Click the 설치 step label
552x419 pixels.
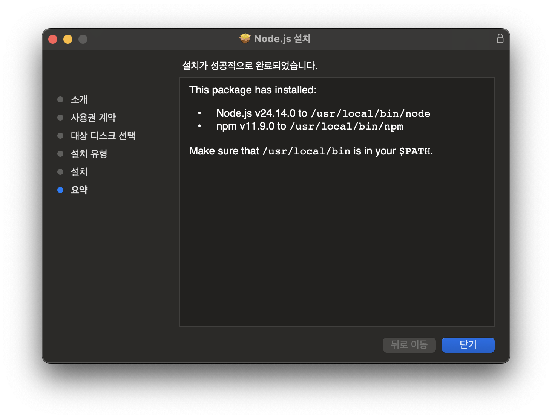79,172
